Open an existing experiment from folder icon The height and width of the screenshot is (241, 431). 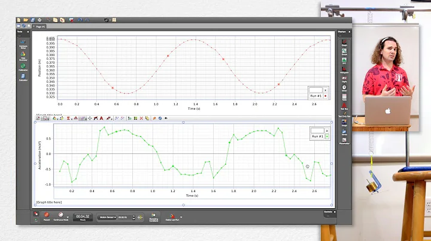coord(26,20)
